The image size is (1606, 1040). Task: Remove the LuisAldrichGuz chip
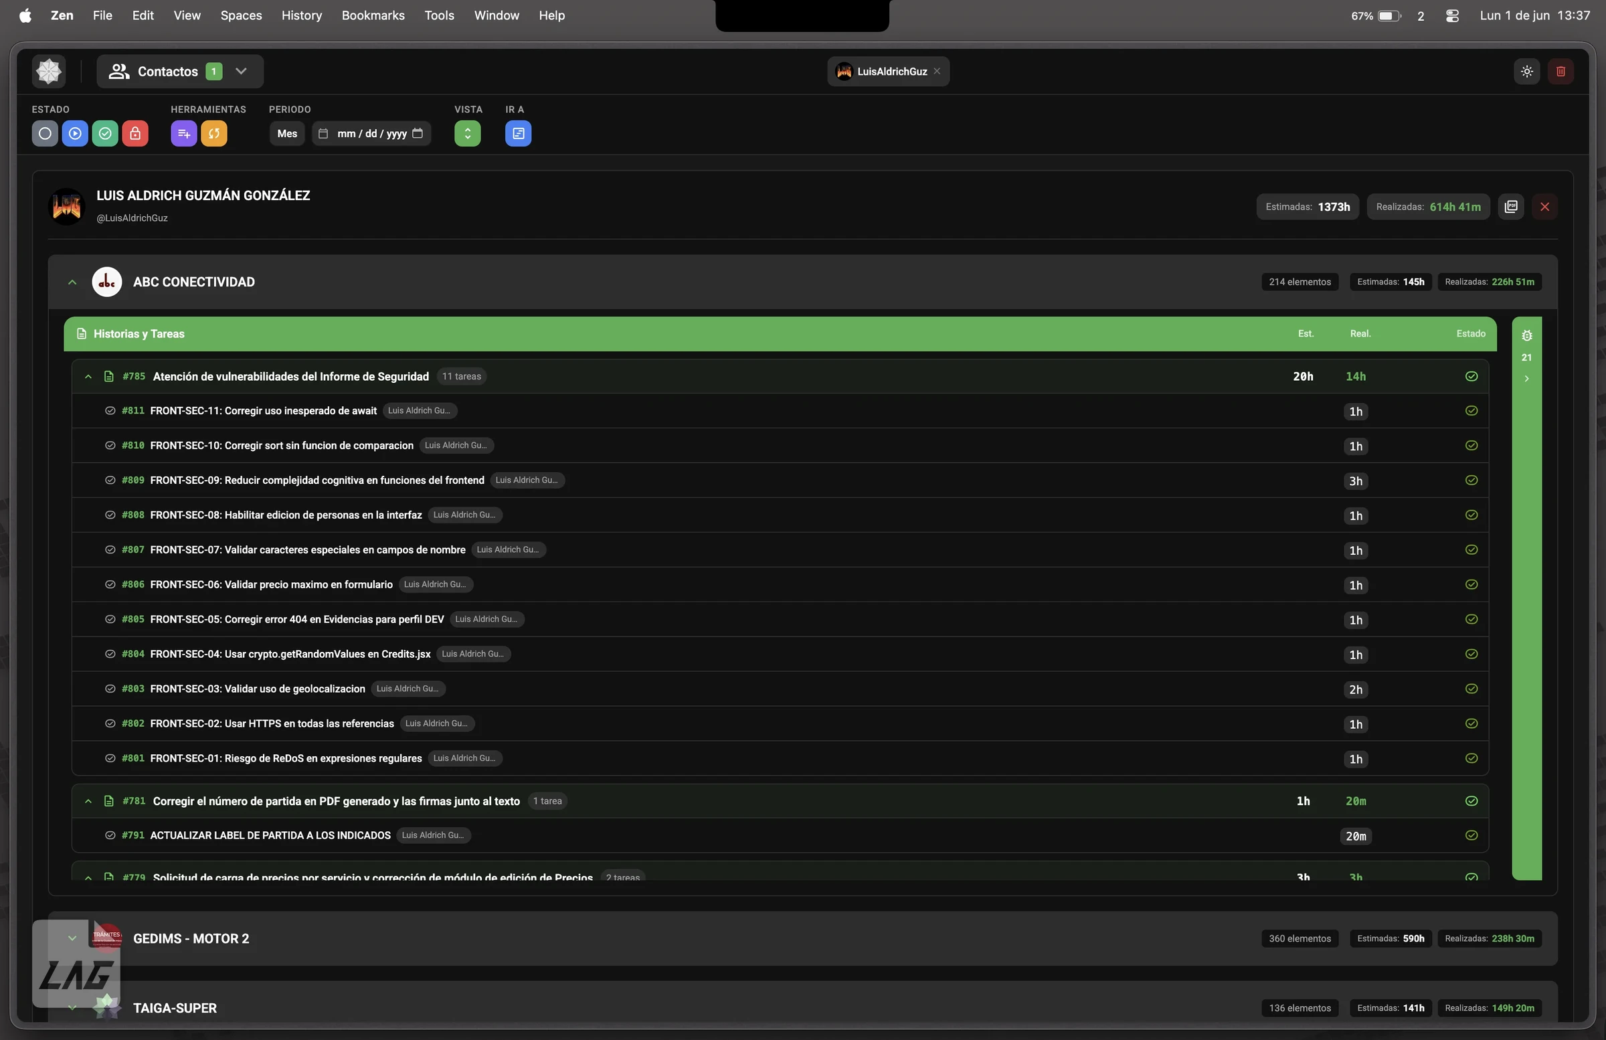pos(938,71)
